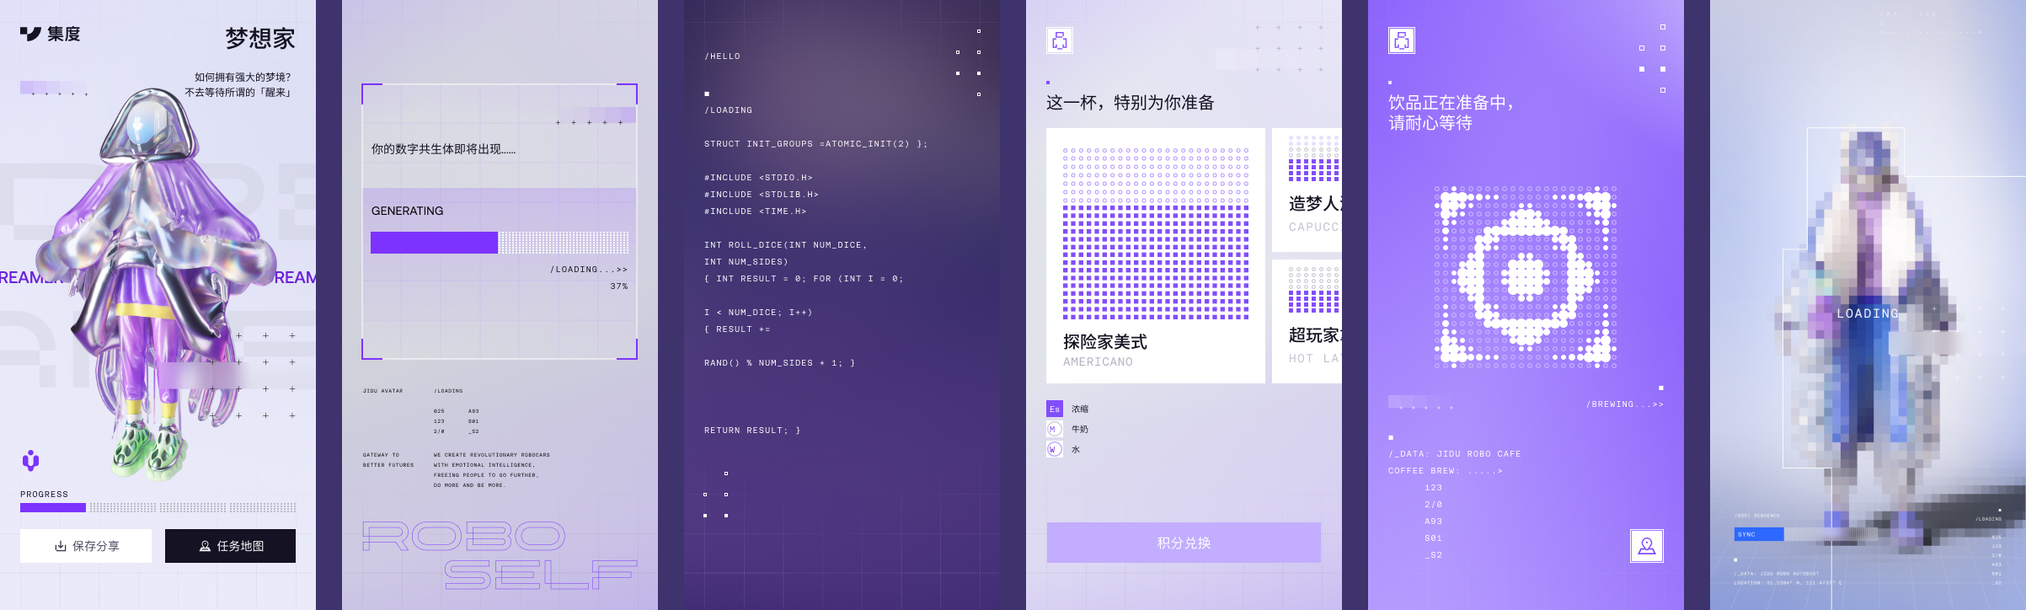The height and width of the screenshot is (610, 2026).
Task: Click the robot icon above 这一杯，特别为你准备
Action: [x=1060, y=40]
